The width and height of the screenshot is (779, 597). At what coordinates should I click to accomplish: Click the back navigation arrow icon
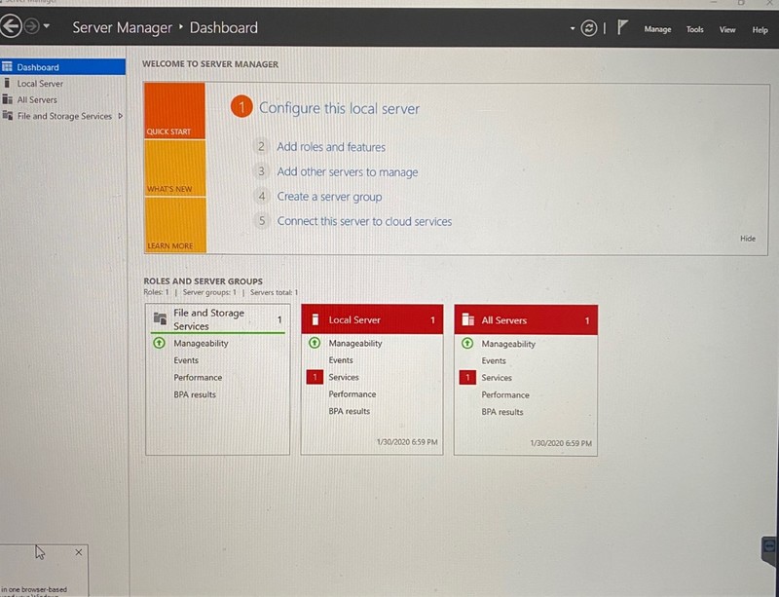click(x=11, y=26)
